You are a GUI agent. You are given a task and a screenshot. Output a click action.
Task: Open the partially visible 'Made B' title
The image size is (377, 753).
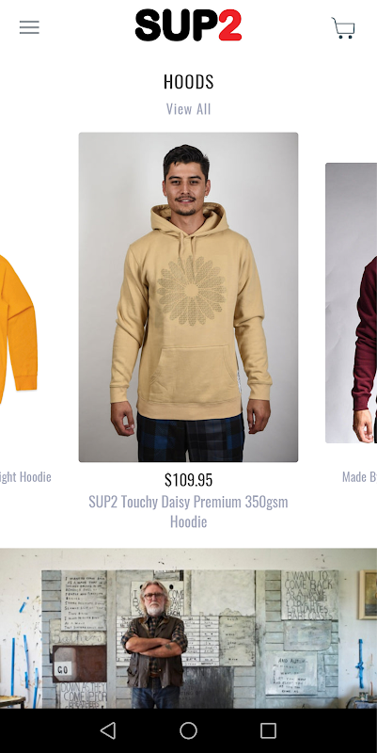[359, 477]
